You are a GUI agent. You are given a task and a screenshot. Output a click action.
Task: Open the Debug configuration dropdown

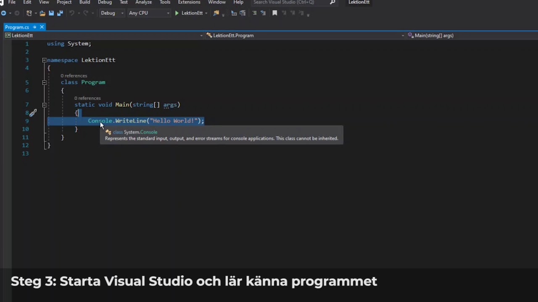(x=112, y=13)
